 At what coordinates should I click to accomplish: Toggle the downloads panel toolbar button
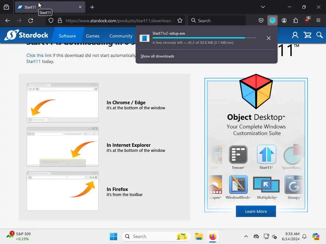coord(273,20)
